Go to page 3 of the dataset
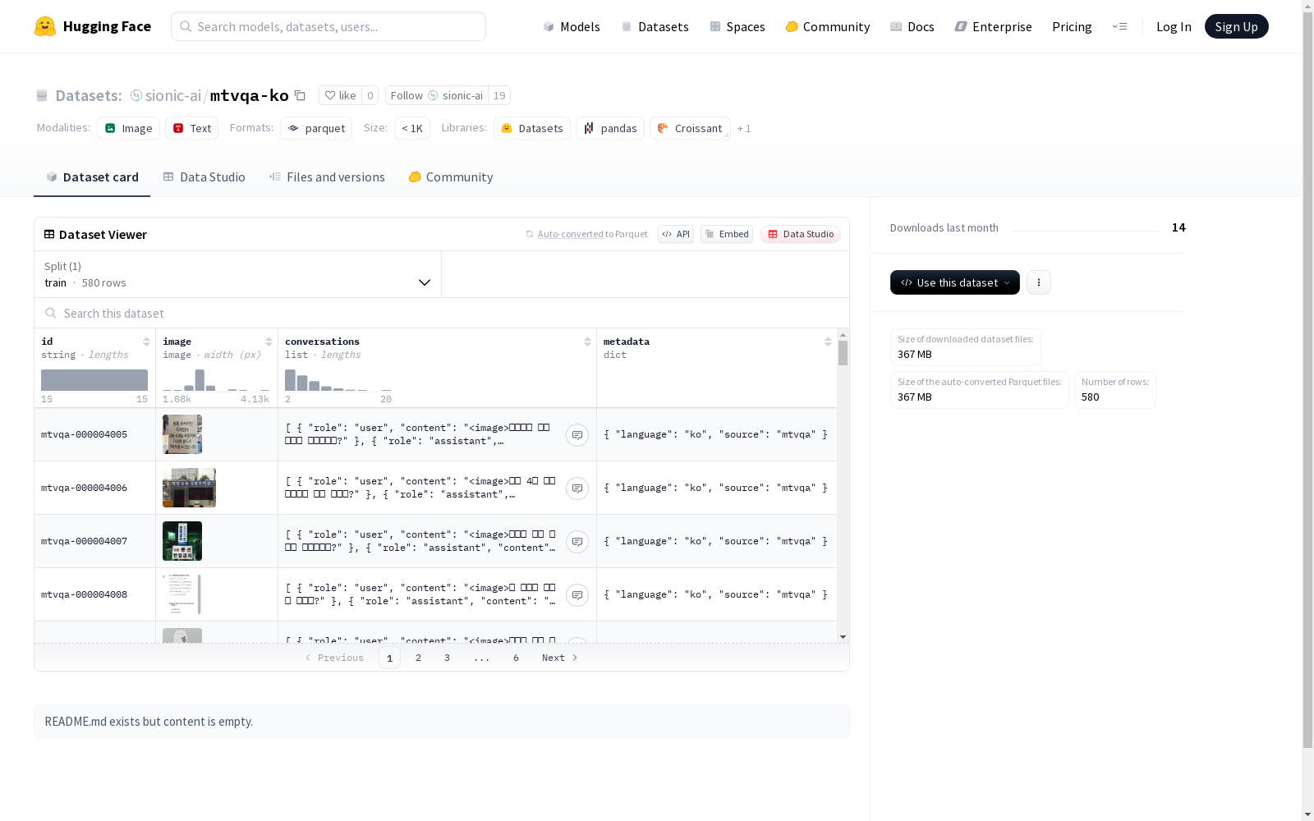Viewport: 1314px width, 821px height. tap(448, 658)
